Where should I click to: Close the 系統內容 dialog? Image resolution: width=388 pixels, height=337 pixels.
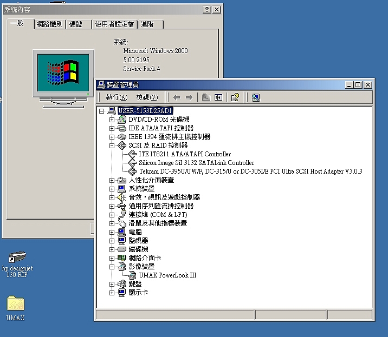pos(217,10)
